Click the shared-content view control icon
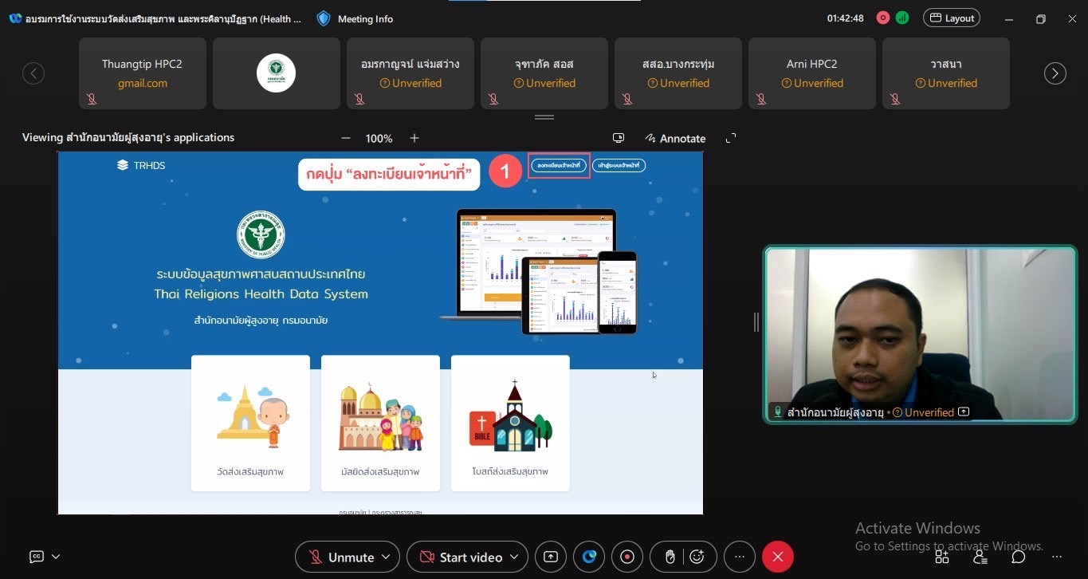The image size is (1088, 579). click(x=619, y=138)
